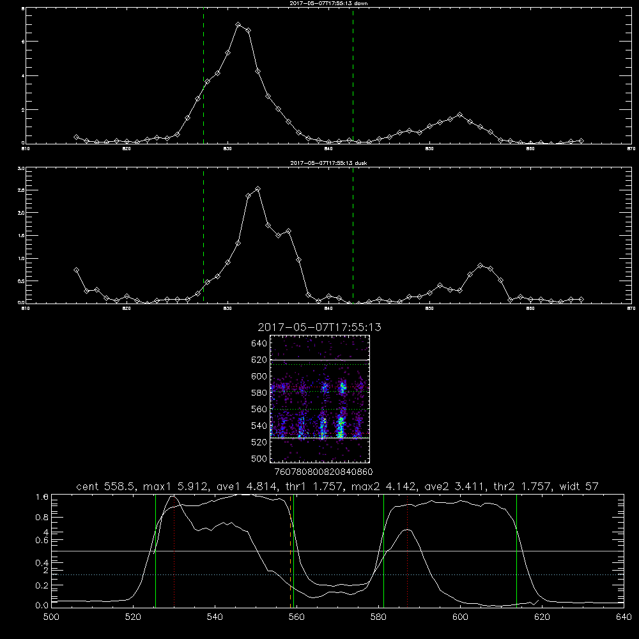Click the y-axis label '0.2' of bottom plot
The image size is (639, 639).
[x=42, y=585]
